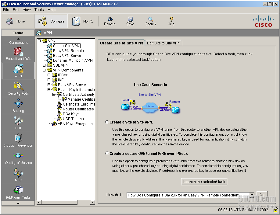
Task: Expand the IKE node
Action: click(49, 80)
